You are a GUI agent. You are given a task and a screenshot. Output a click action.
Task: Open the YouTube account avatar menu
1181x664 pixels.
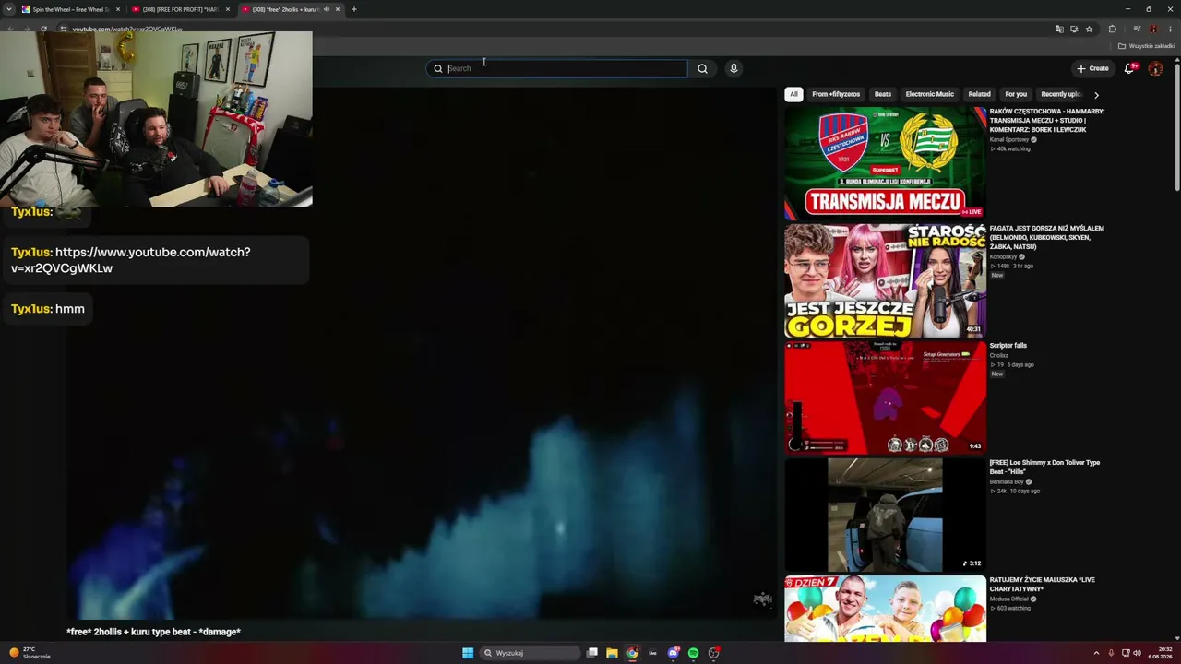click(1155, 68)
